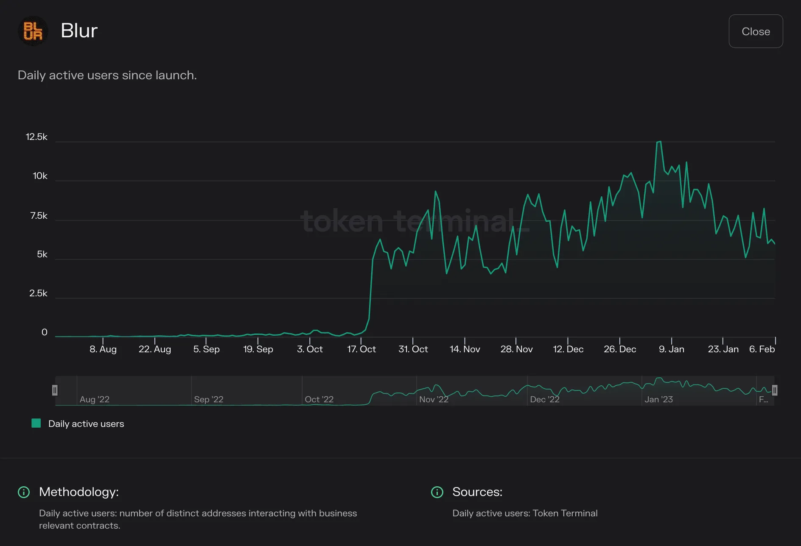Click the Sources info icon
Screen dimensions: 801x546
[437, 492]
